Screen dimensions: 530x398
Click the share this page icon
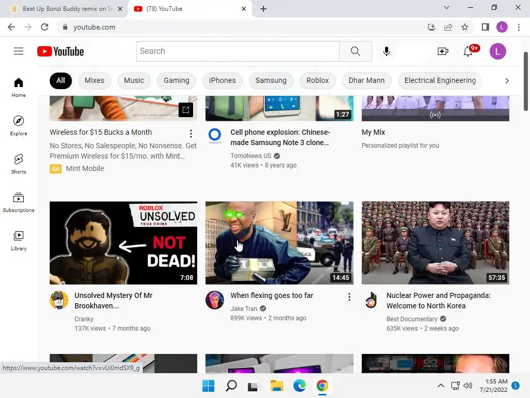448,27
